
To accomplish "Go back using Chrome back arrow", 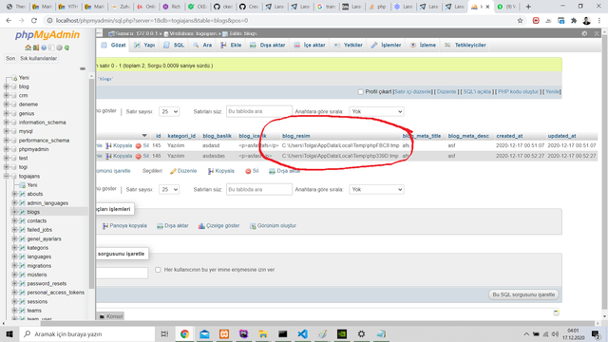I will (x=9, y=21).
